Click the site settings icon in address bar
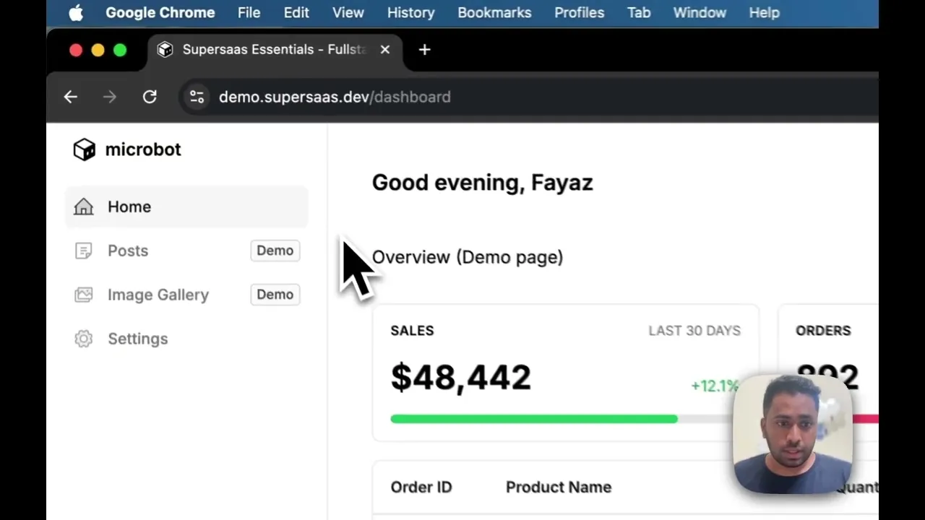Image resolution: width=925 pixels, height=520 pixels. point(197,97)
